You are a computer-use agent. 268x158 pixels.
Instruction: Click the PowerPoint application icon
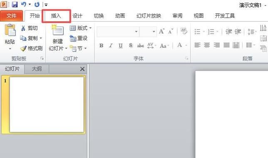(x=4, y=4)
